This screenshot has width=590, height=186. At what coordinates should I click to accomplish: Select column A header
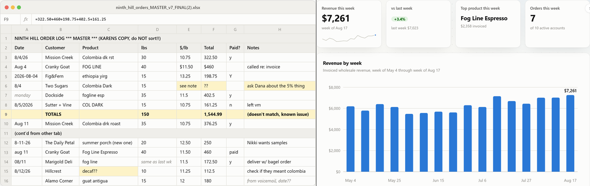click(27, 30)
